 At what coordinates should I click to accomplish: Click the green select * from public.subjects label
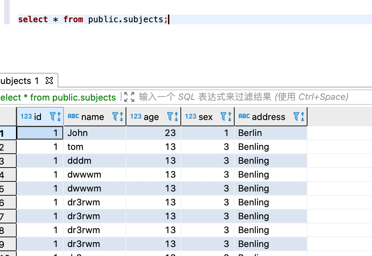(58, 97)
